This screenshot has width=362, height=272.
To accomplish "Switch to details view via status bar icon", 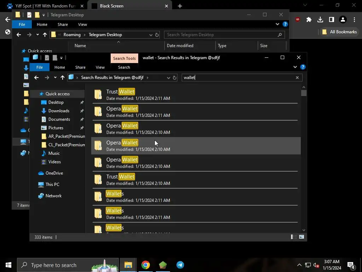I will pos(294,237).
